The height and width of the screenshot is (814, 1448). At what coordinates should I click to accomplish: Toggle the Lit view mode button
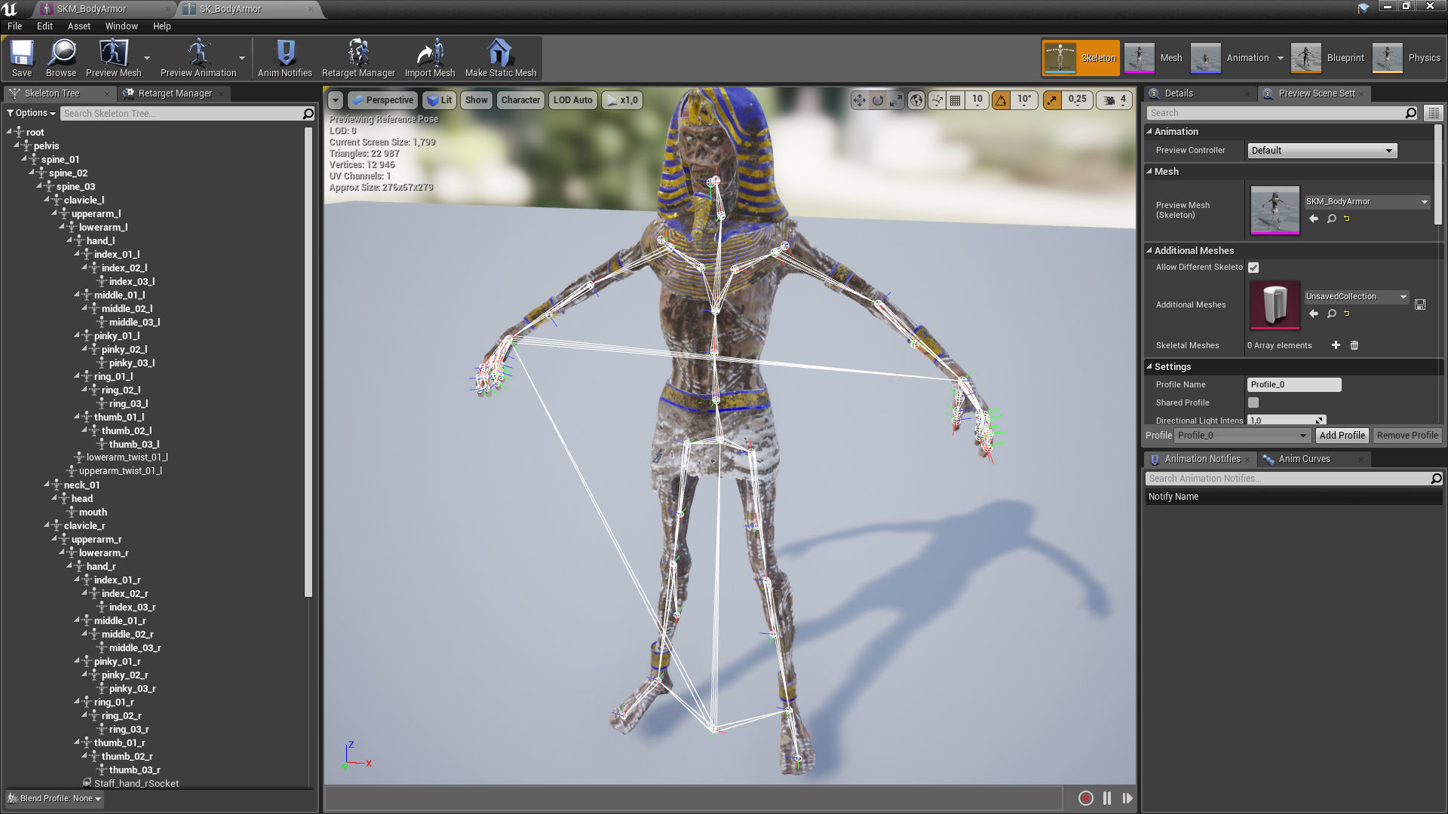(439, 99)
